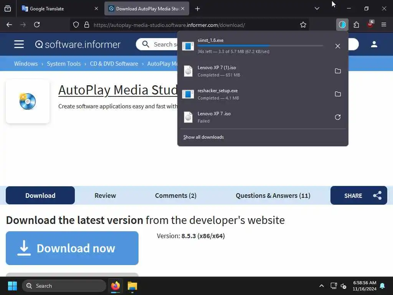This screenshot has height=295, width=393.
Task: Select the Download page tab
Action: 40,196
